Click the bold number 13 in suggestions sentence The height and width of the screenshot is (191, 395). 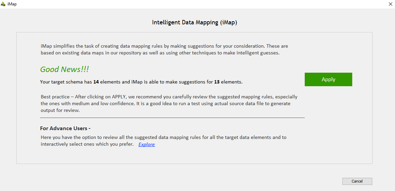(x=217, y=82)
